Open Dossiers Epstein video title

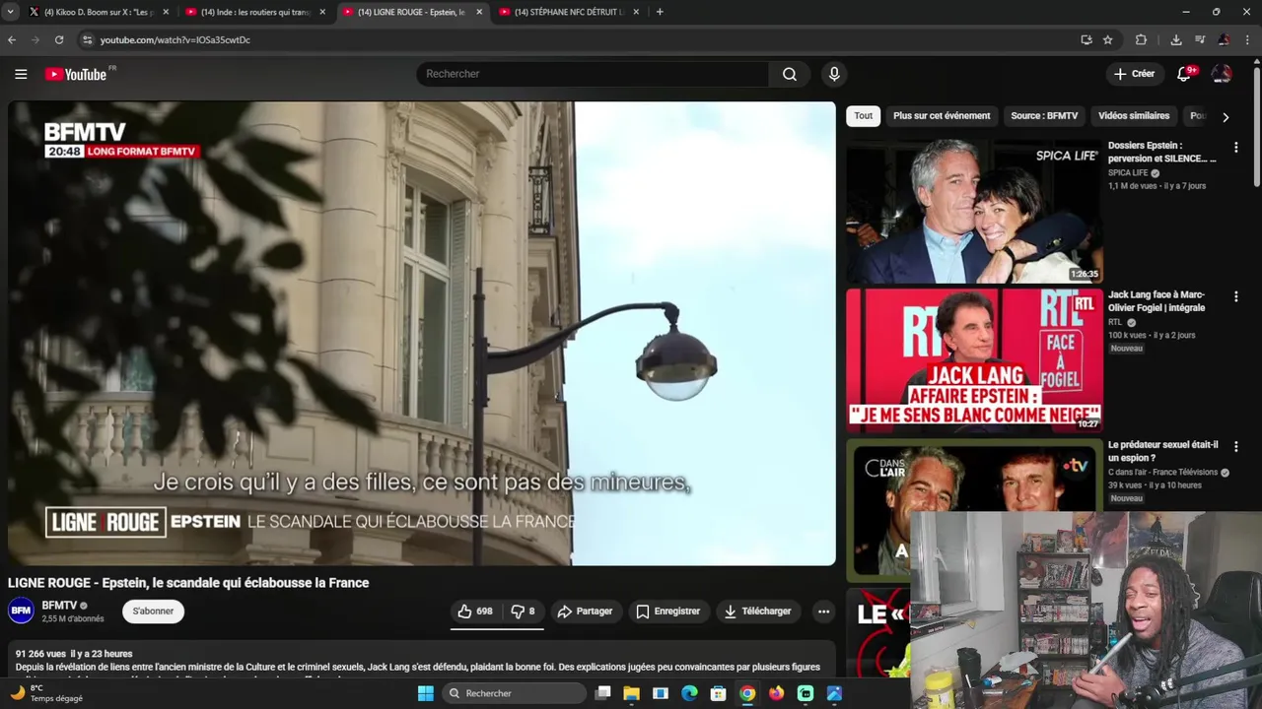coord(1162,152)
